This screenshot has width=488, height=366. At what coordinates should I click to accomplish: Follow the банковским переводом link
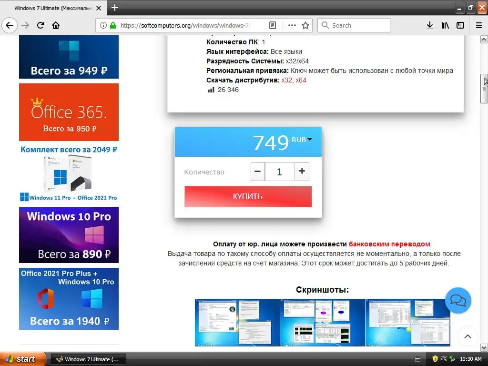pyautogui.click(x=389, y=244)
